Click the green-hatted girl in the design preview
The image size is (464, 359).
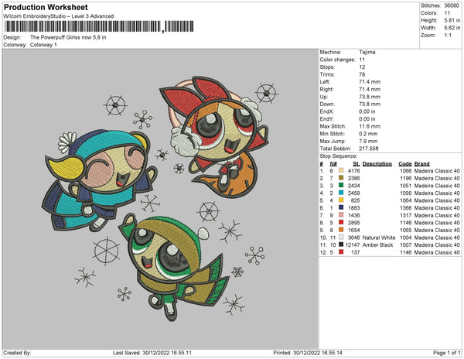click(x=173, y=268)
